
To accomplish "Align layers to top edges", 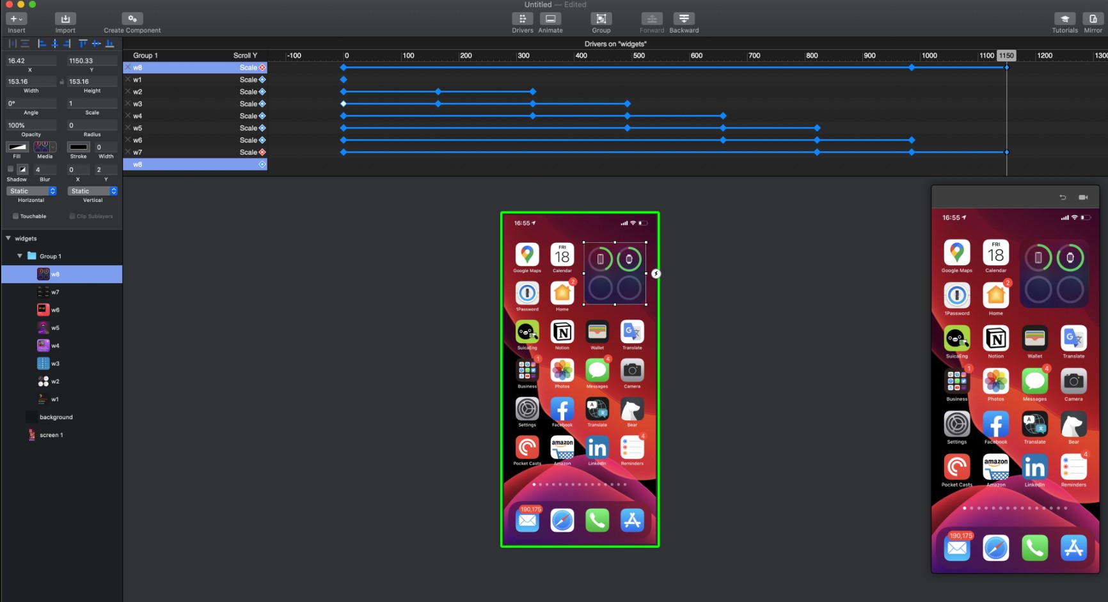I will (83, 43).
